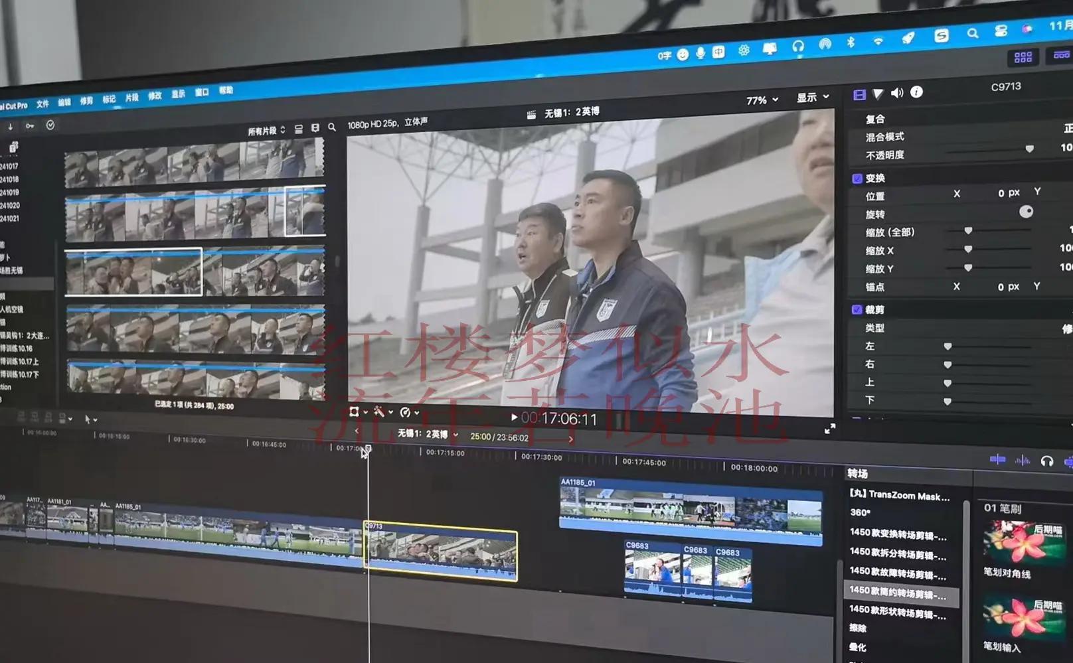Viewport: 1073px width, 663px height.
Task: Toggle audio skimming waveform icon
Action: point(1023,461)
